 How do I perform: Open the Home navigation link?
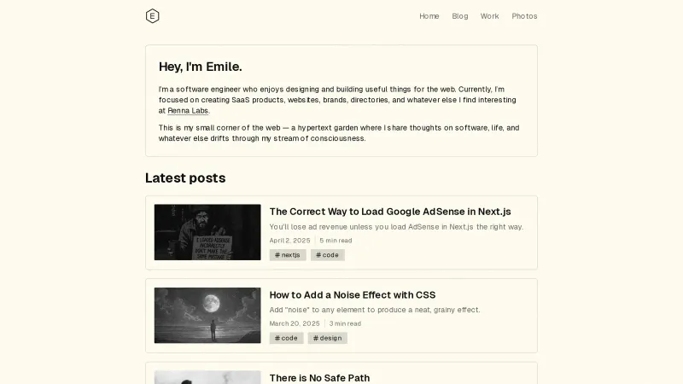pos(429,16)
